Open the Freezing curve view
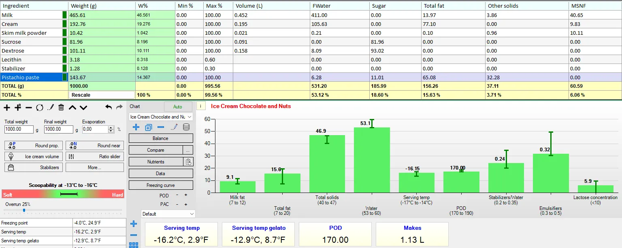 click(161, 185)
